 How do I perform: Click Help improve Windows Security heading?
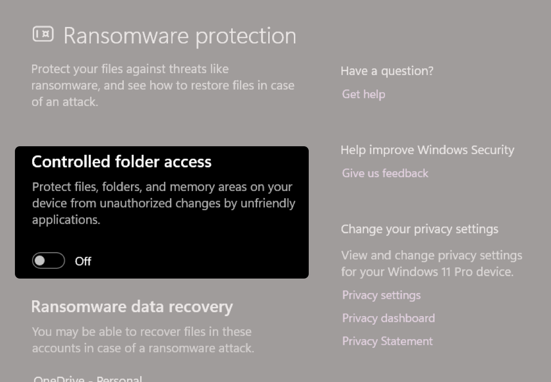[x=428, y=150]
